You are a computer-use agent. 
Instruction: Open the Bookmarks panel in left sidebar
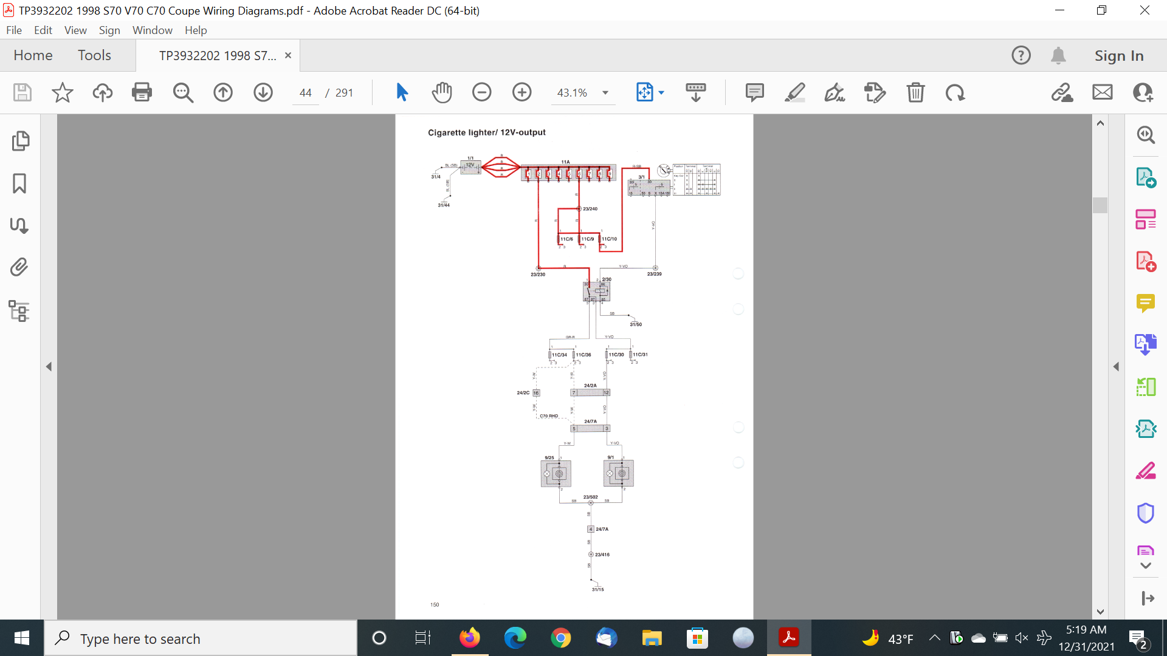[19, 183]
